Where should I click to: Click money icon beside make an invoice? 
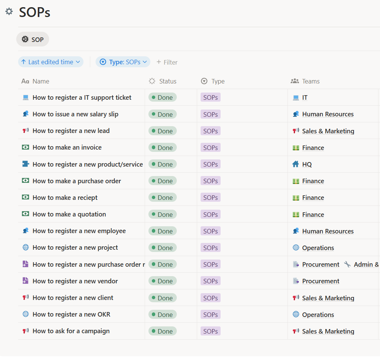25,147
